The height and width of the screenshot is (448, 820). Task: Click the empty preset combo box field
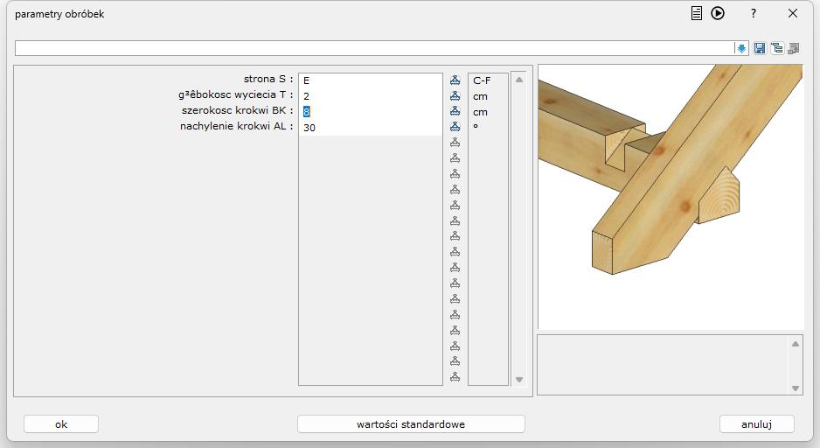[x=374, y=48]
